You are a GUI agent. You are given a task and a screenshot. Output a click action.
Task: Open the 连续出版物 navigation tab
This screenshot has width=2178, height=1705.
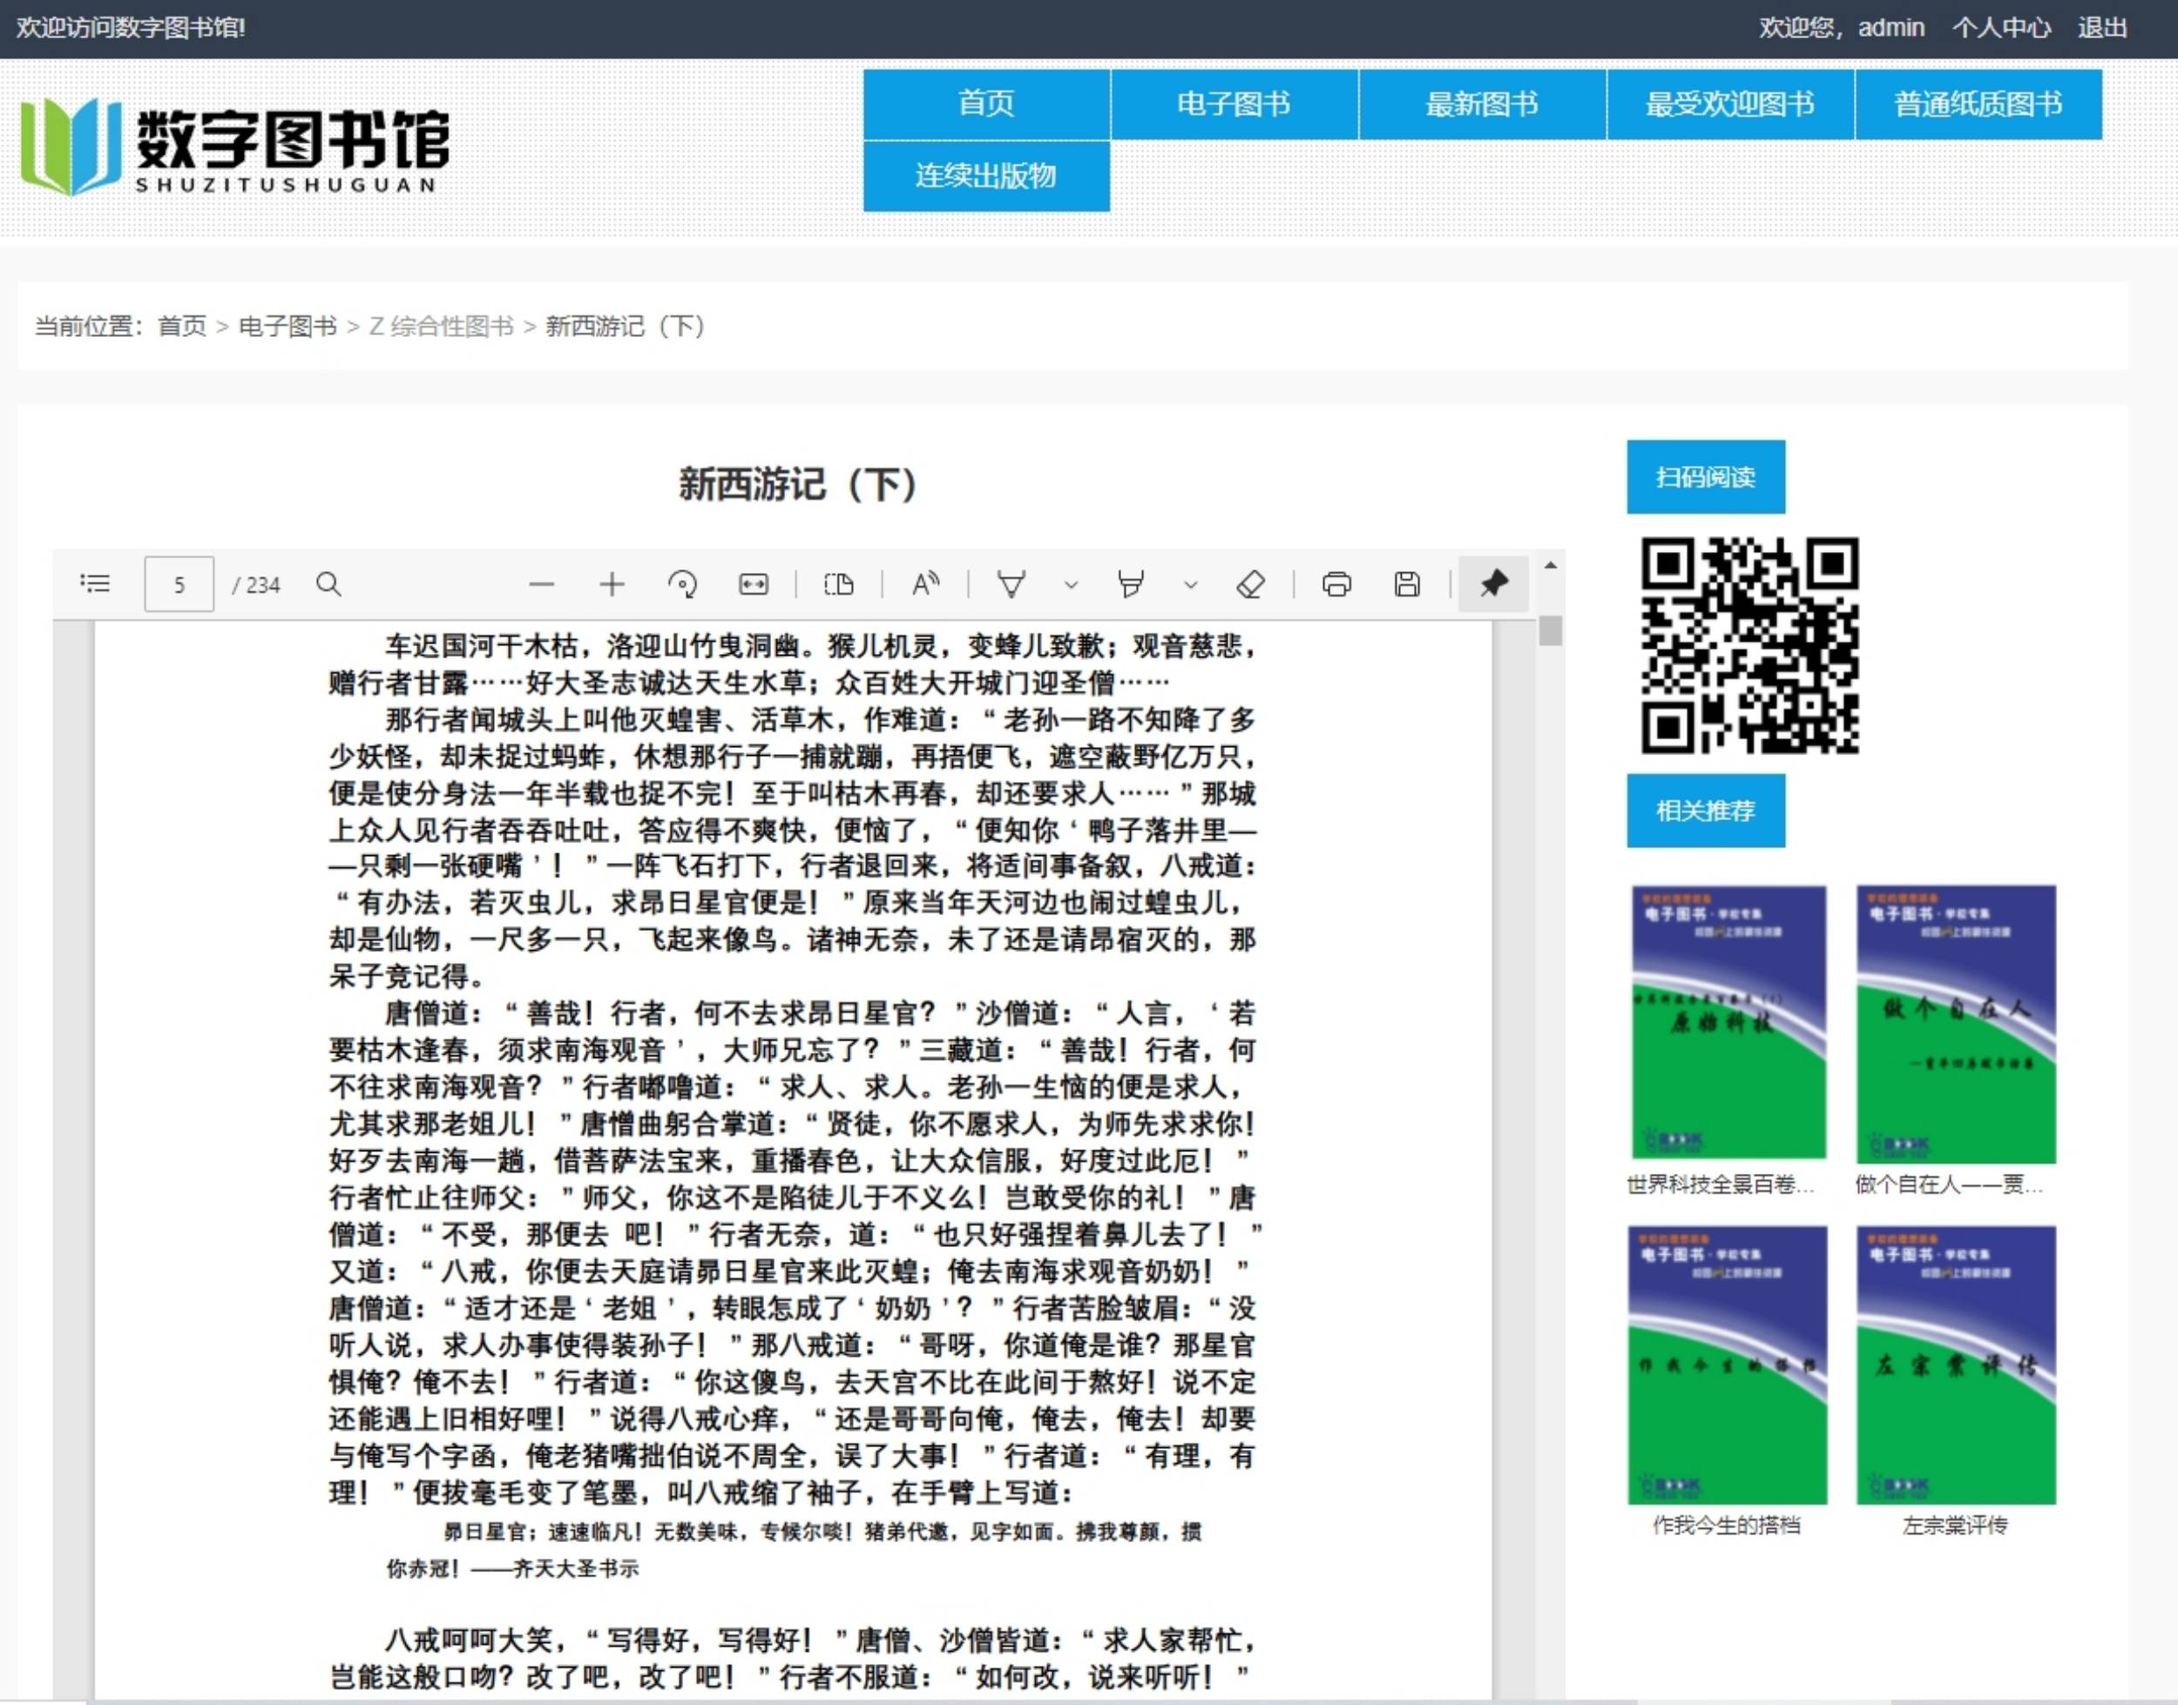coord(985,176)
